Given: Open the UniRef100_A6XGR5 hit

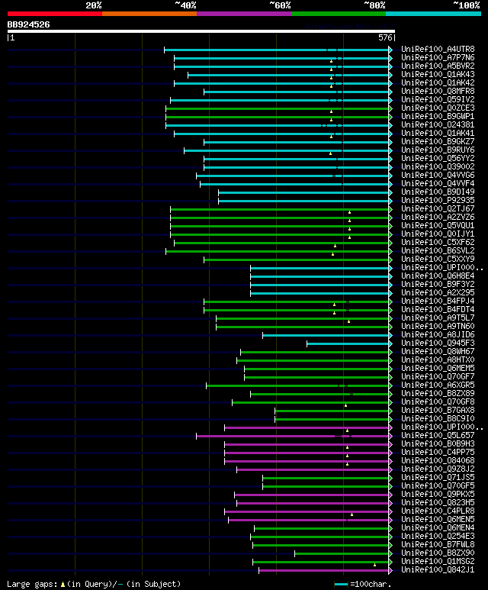Looking at the screenshot, I should pyautogui.click(x=438, y=385).
